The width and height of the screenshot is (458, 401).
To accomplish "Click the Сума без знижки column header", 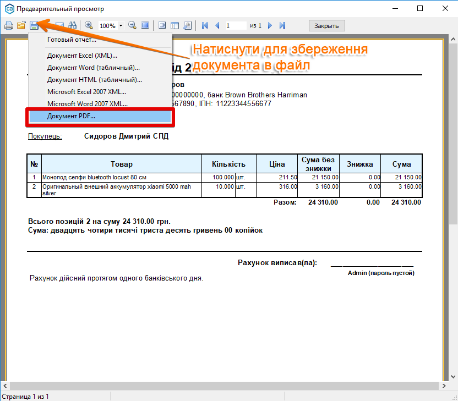I will coord(318,164).
